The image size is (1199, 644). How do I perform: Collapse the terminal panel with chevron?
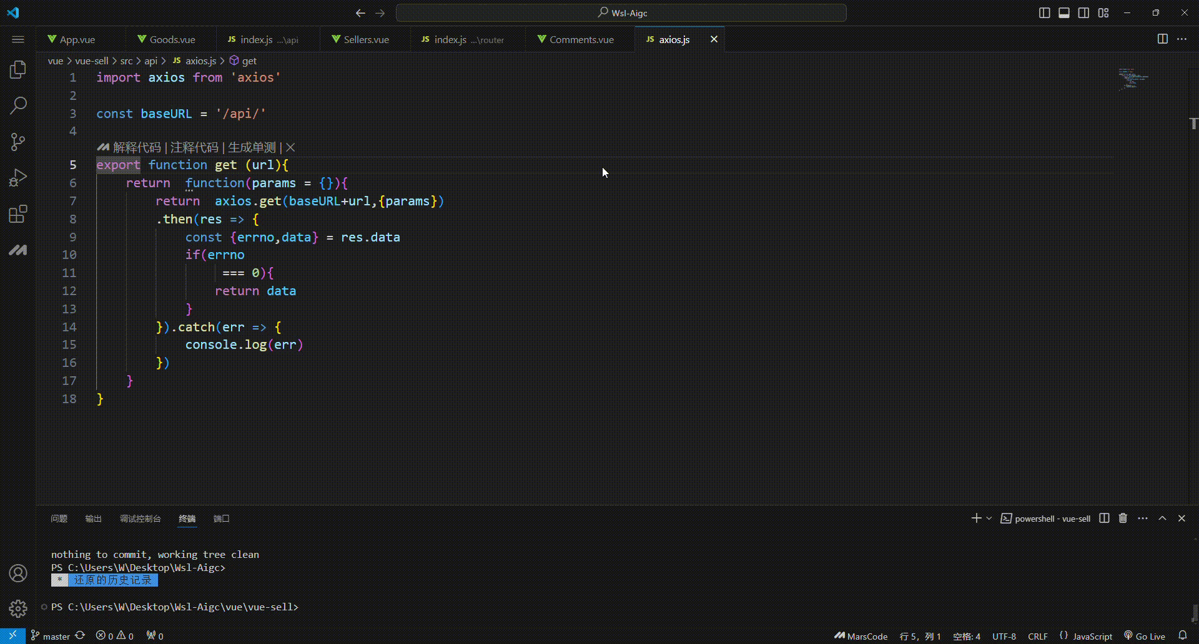click(x=1162, y=518)
